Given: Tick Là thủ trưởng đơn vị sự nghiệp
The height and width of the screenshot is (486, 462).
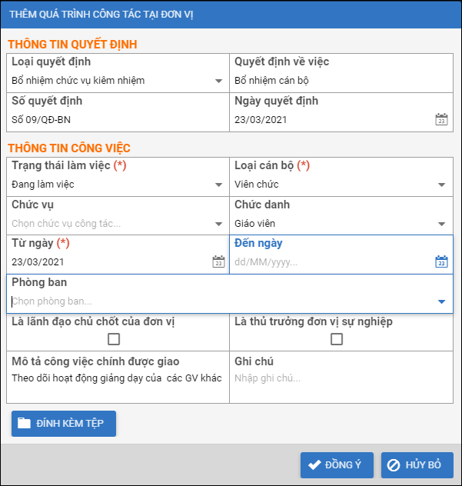Looking at the screenshot, I should 337,339.
